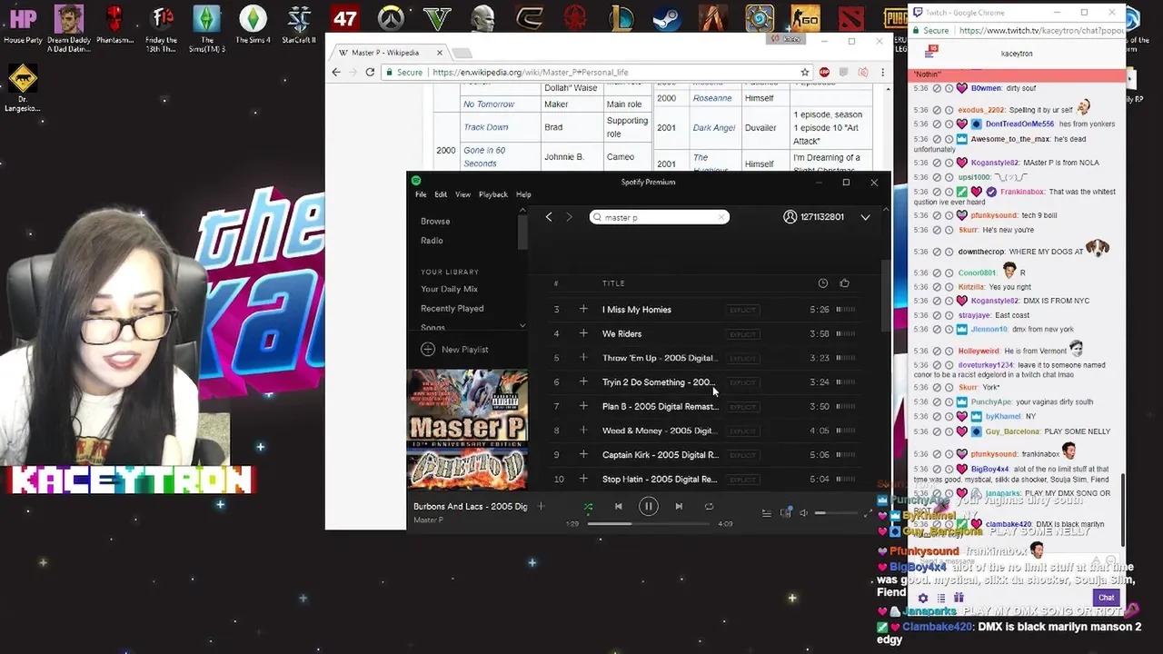
Task: Open Spotify full screen view icon
Action: (868, 513)
